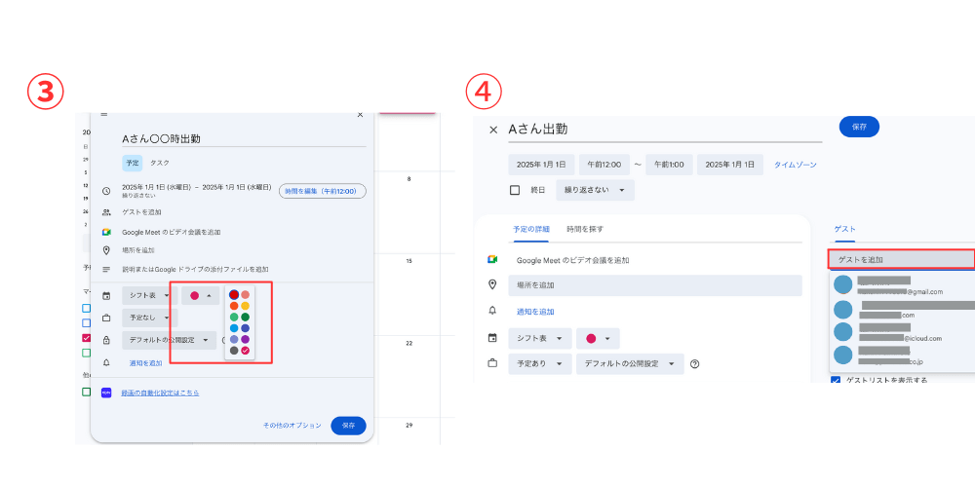Close the Aさん出勤 event editor with X
The height and width of the screenshot is (487, 975).
tap(493, 130)
